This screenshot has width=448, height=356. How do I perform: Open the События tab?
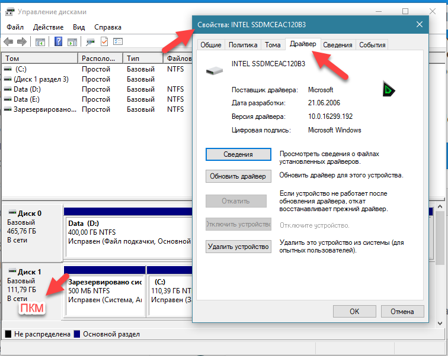(x=372, y=45)
